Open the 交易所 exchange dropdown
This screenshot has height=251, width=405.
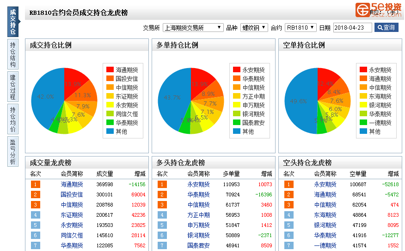193,27
